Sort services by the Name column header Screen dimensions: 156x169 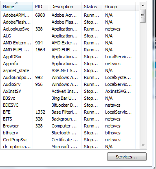[17, 7]
